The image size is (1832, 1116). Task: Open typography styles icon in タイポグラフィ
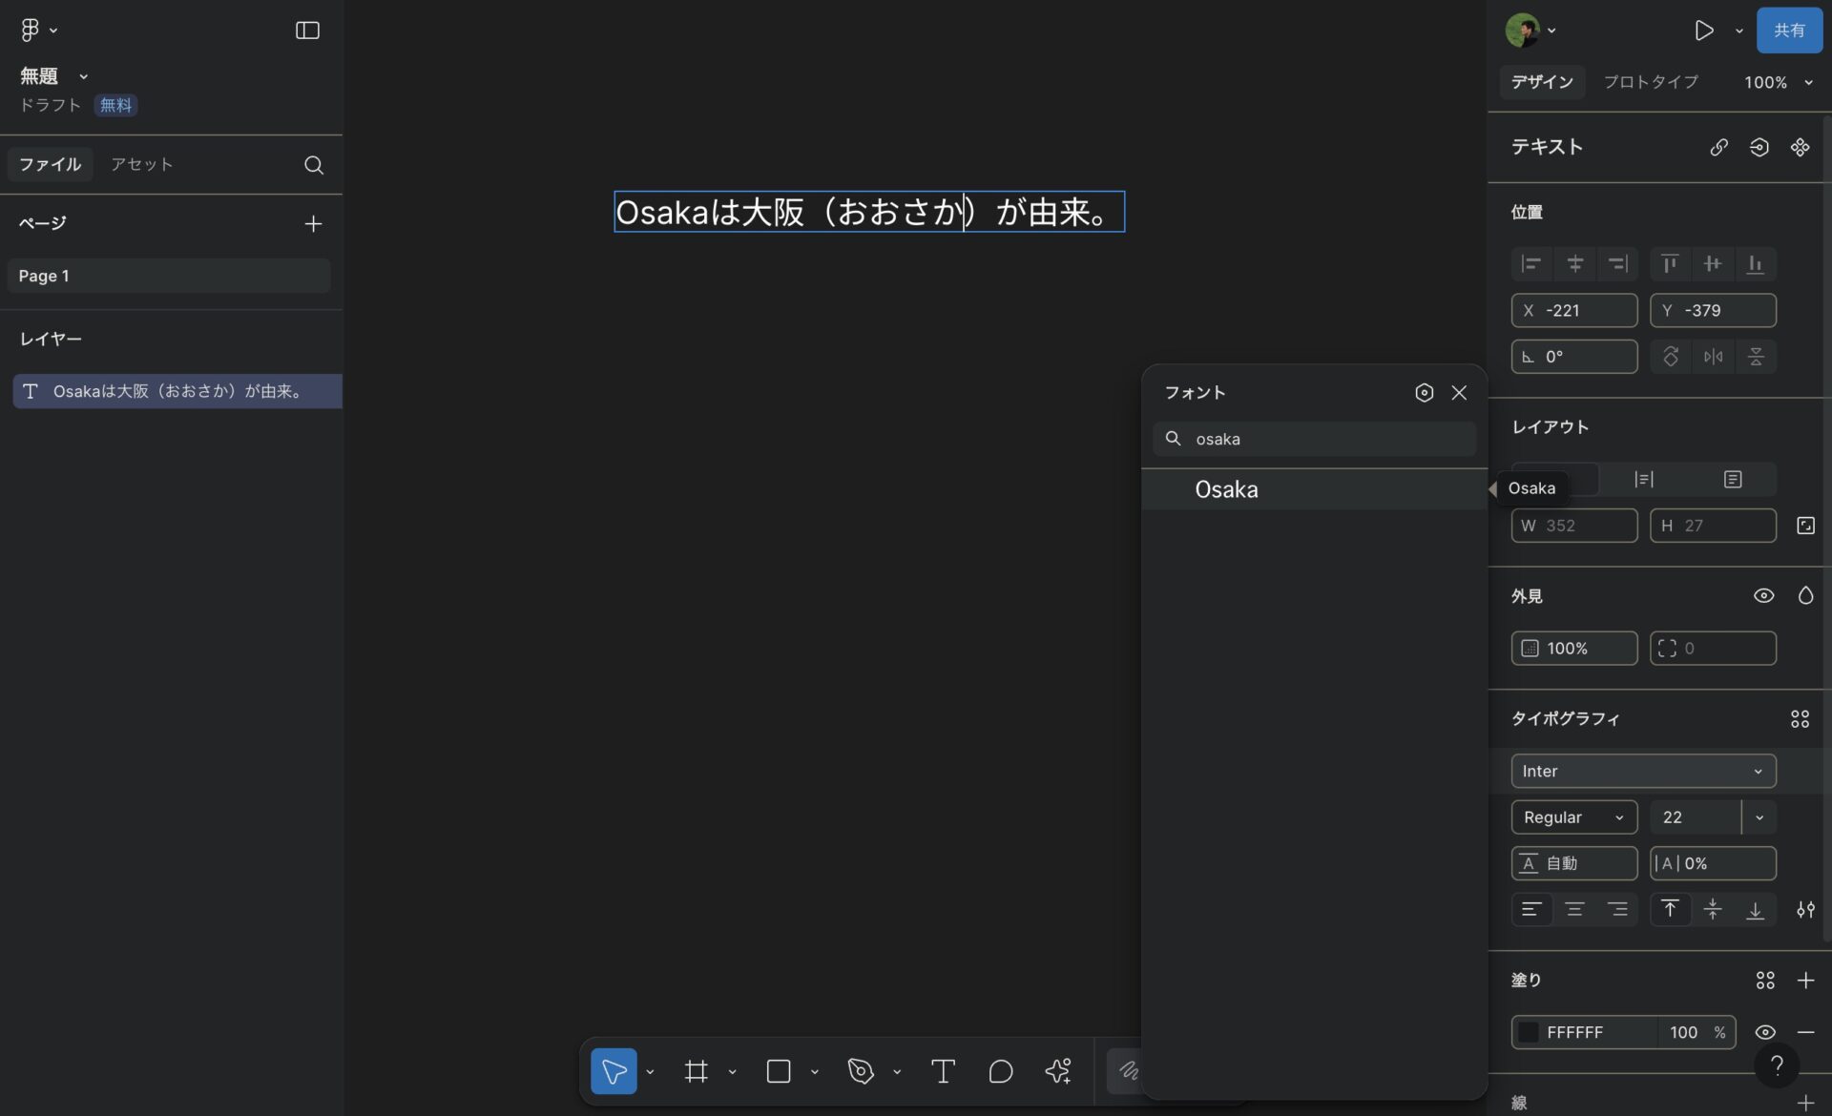pyautogui.click(x=1800, y=719)
